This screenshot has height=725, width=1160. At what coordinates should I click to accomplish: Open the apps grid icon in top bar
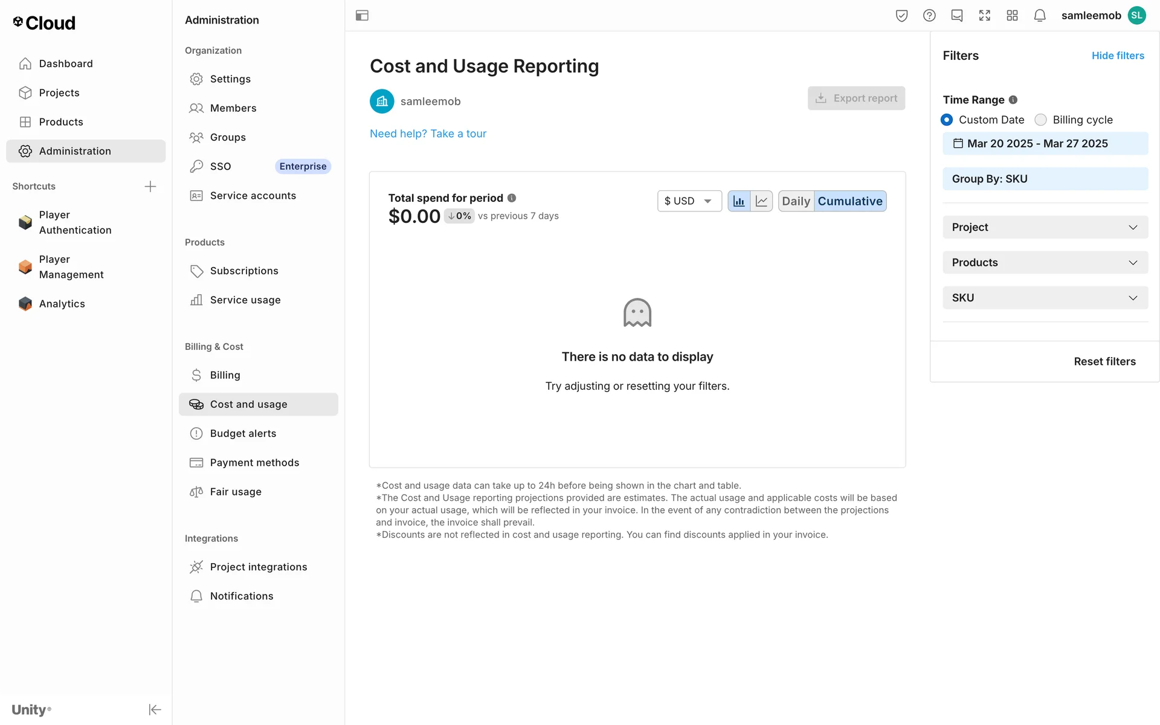click(x=1012, y=16)
